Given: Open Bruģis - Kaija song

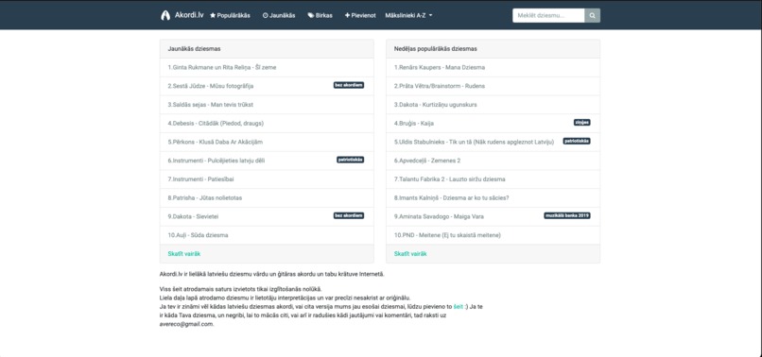Looking at the screenshot, I should 414,124.
